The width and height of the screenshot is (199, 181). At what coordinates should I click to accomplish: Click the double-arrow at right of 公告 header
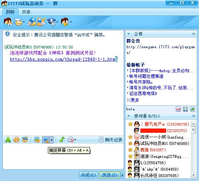194,34
